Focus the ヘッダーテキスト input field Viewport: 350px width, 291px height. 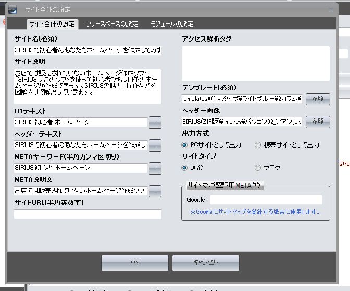pyautogui.click(x=81, y=145)
